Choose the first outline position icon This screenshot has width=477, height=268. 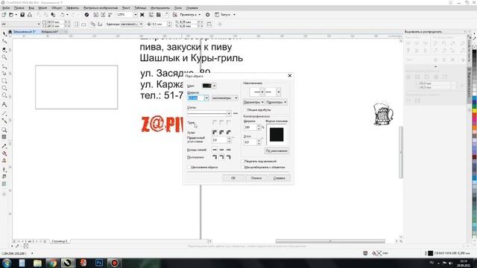[x=215, y=157]
